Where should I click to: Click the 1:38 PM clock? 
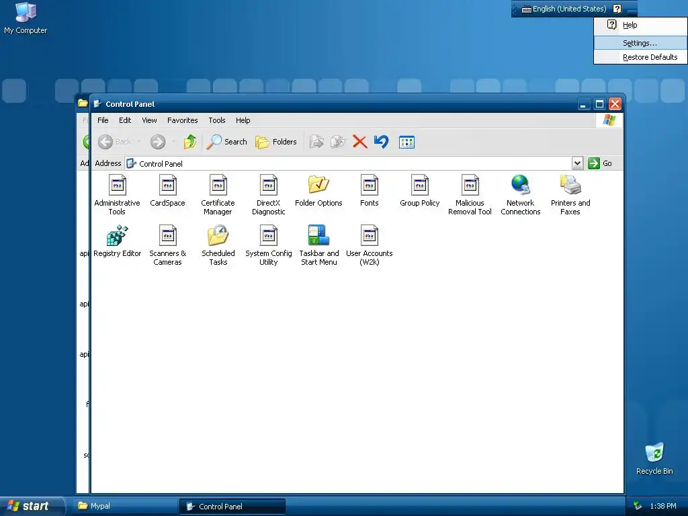pyautogui.click(x=663, y=506)
